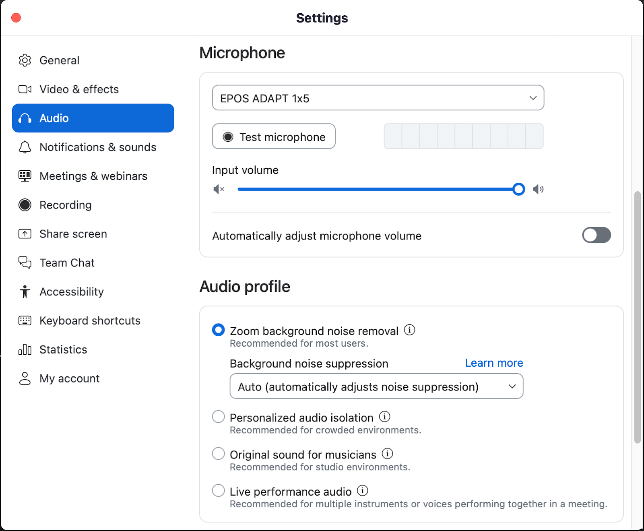
Task: Enable Automatically adjust microphone volume
Action: tap(596, 235)
